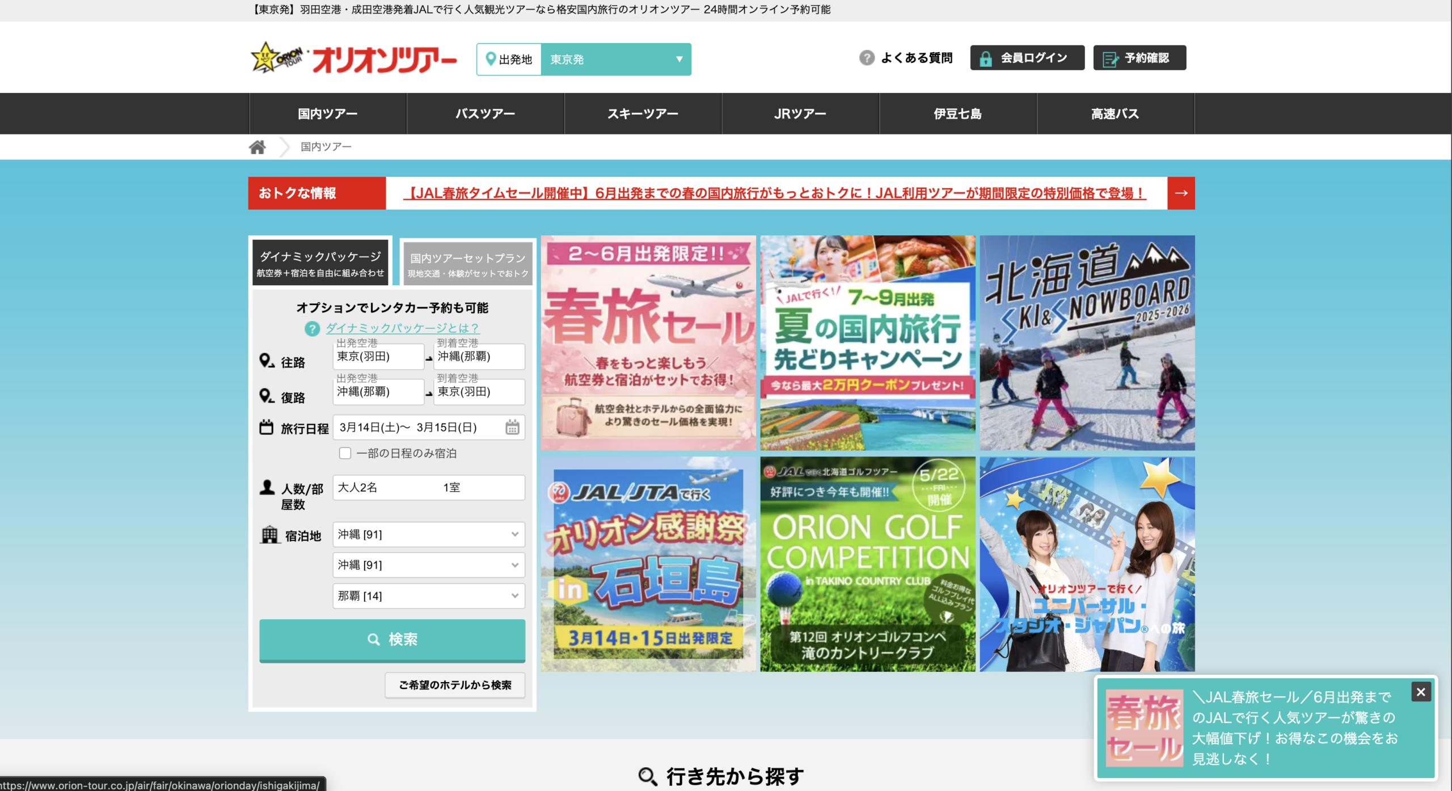Click the lock icon on 会員ログイン
This screenshot has width=1452, height=791.
[986, 58]
